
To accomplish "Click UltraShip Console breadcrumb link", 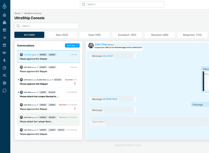I will tap(33, 13).
